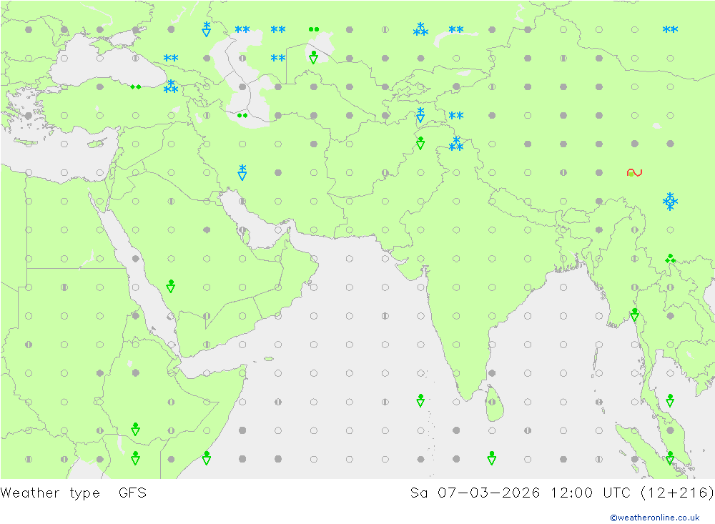This screenshot has height=524, width=715.
Task: Open the weatheronline.co.uk copyright link
Action: click(654, 518)
